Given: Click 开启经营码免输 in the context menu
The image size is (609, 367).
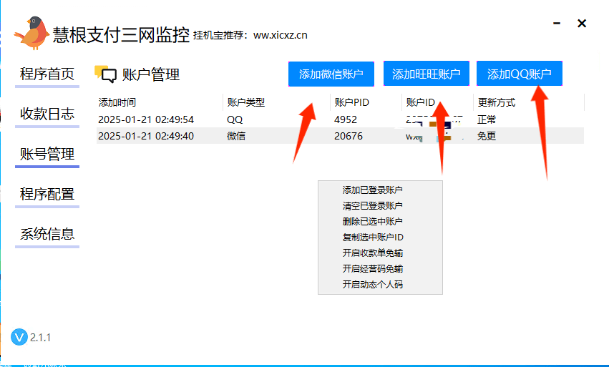Looking at the screenshot, I should pyautogui.click(x=372, y=269).
